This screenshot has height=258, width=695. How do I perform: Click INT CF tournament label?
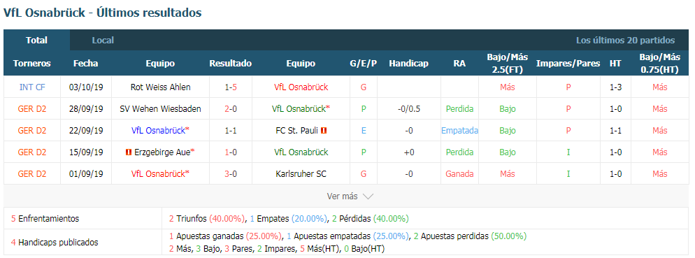(32, 87)
